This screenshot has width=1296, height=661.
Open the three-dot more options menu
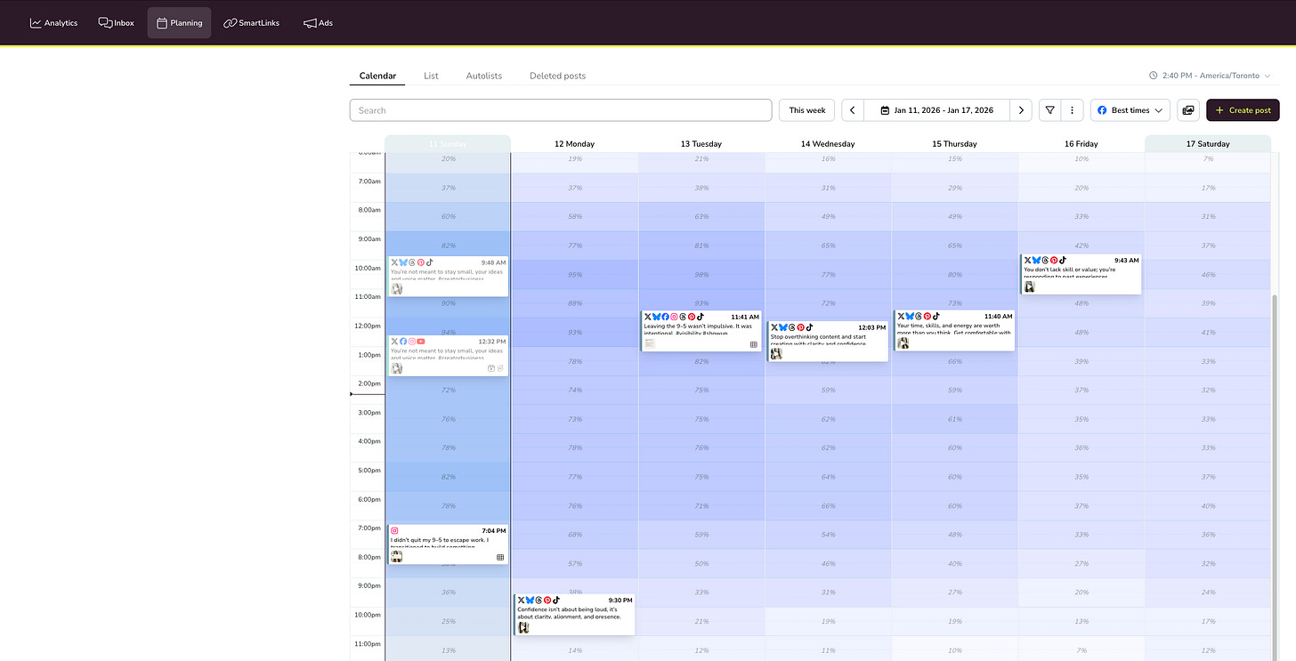pyautogui.click(x=1072, y=109)
